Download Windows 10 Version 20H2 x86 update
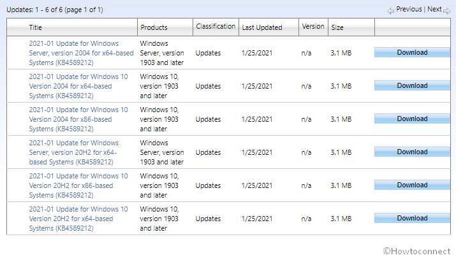Screen dimensions: 456x260 [x=412, y=185]
